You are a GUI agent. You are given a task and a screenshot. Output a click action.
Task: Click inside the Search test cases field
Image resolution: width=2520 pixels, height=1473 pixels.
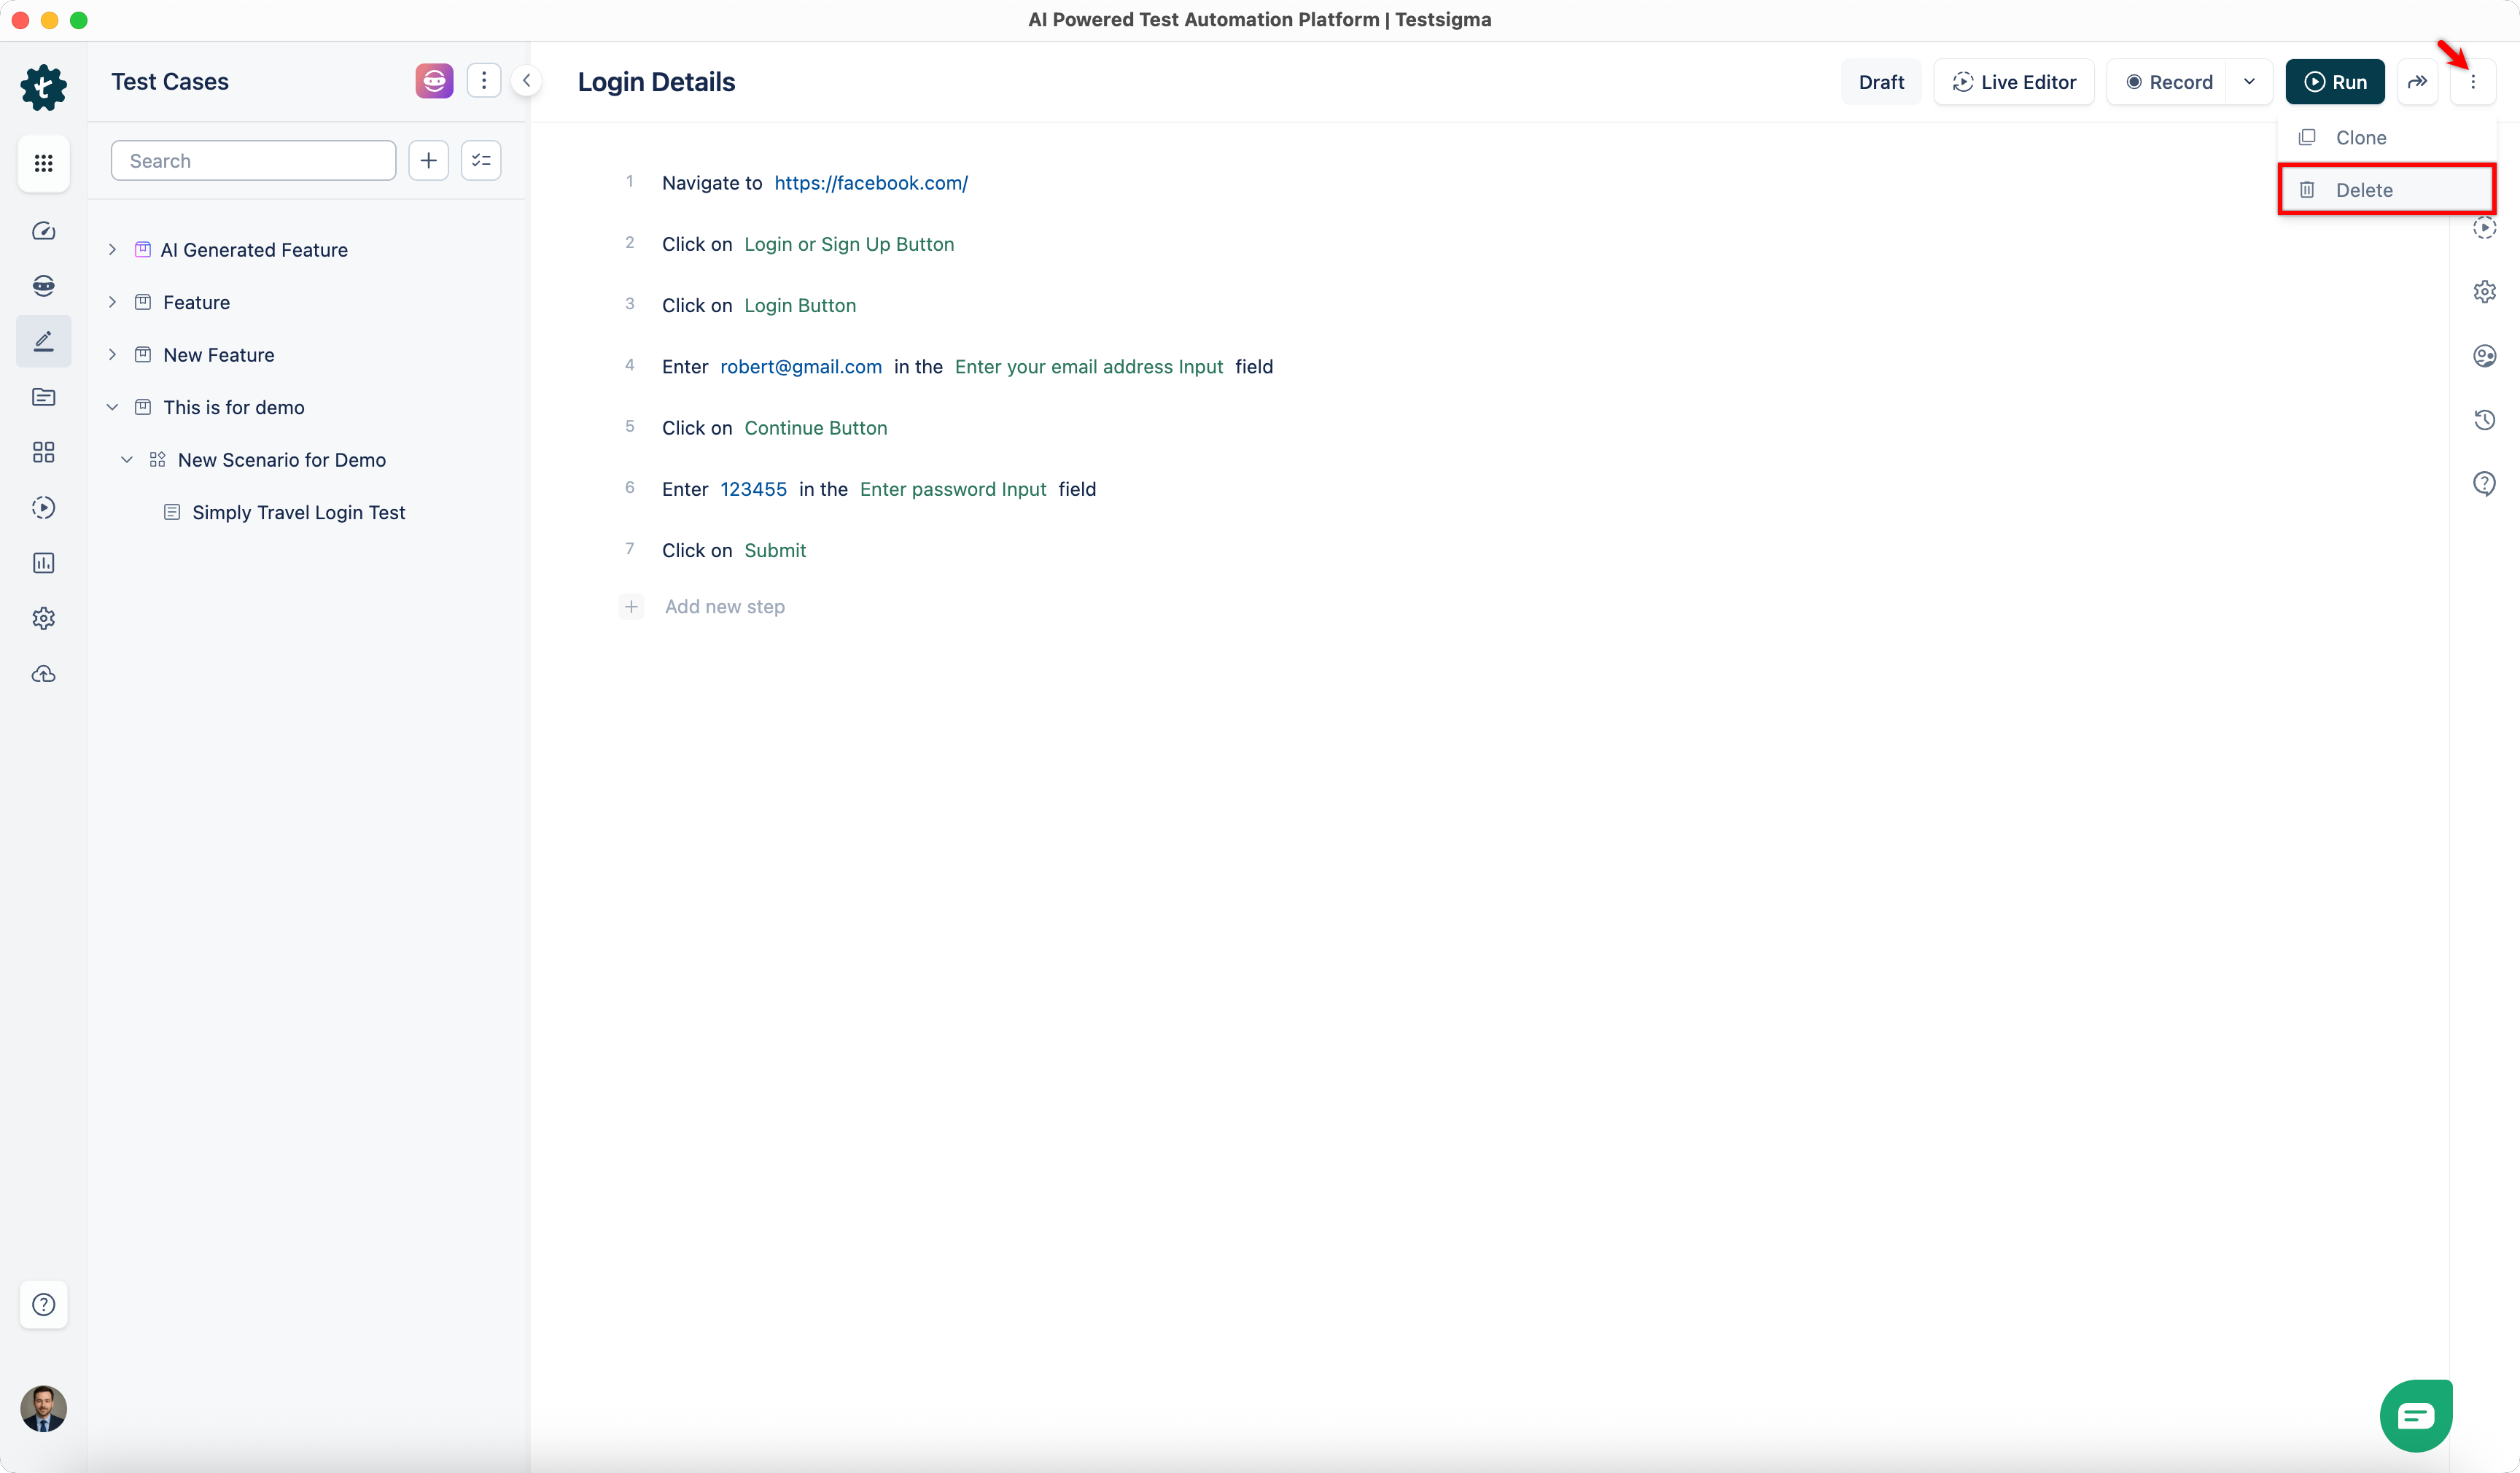click(x=253, y=160)
